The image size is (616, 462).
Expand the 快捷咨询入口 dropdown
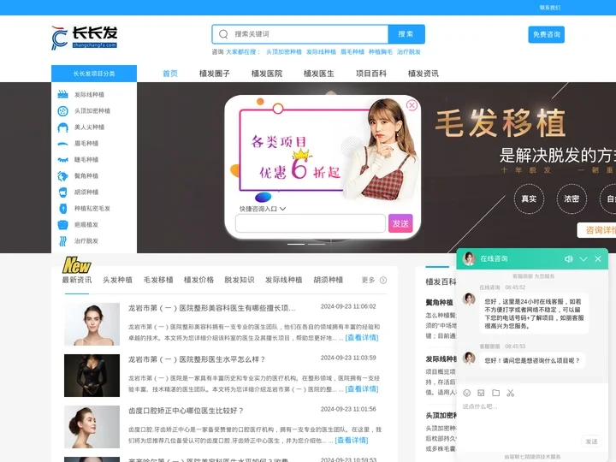[x=263, y=209]
